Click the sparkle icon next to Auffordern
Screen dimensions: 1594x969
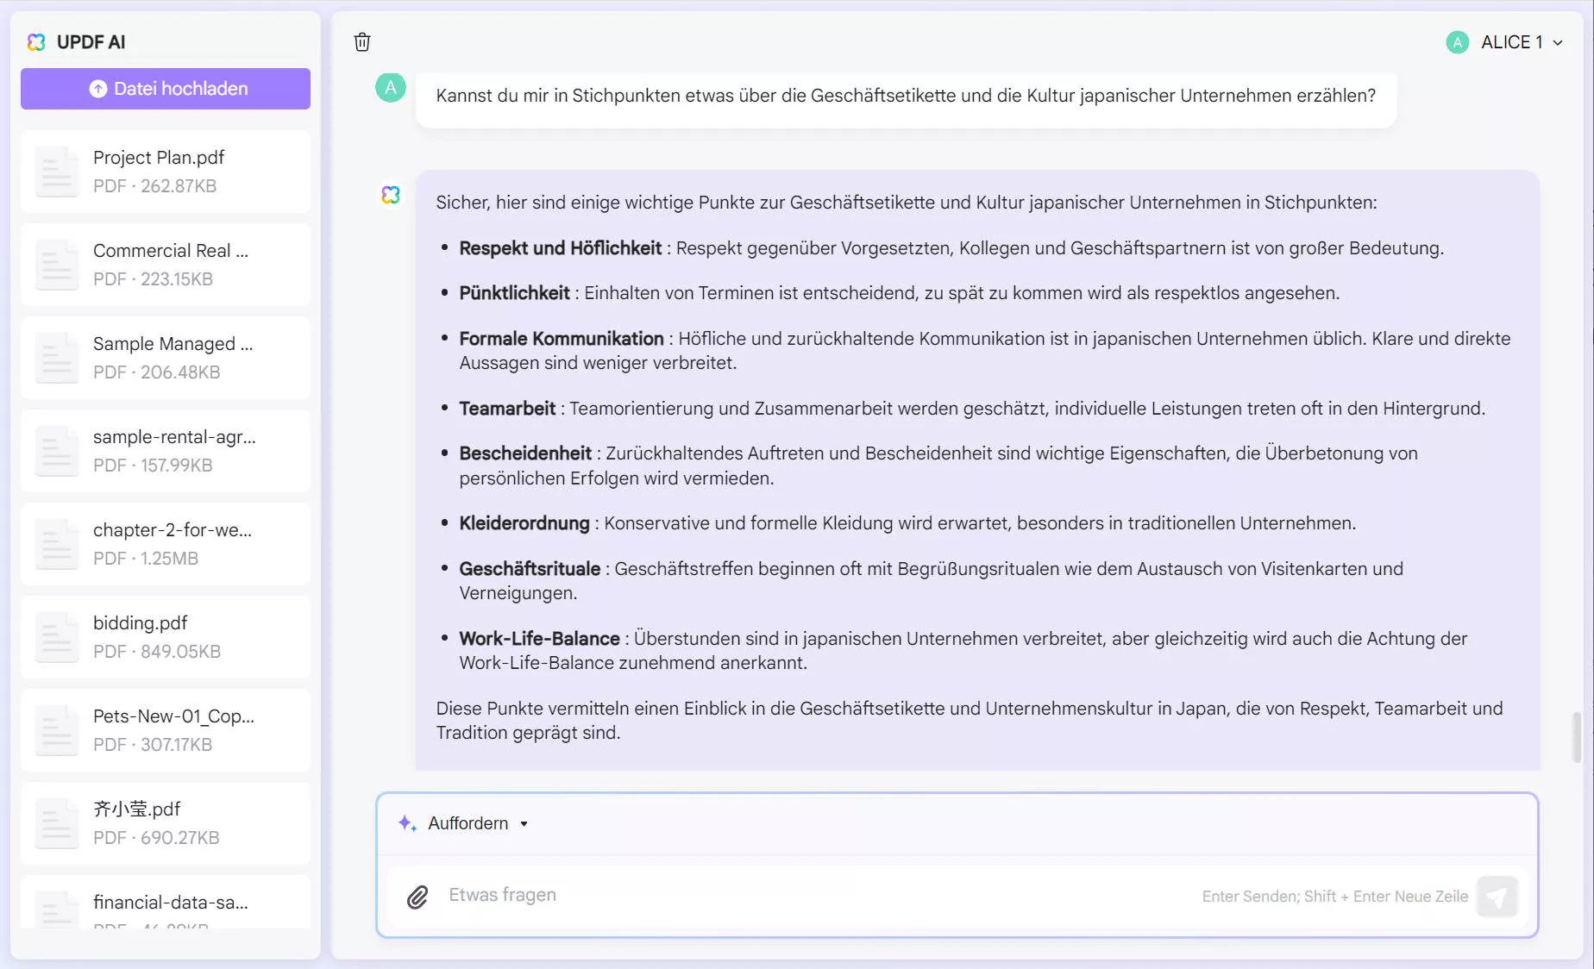pyautogui.click(x=406, y=823)
